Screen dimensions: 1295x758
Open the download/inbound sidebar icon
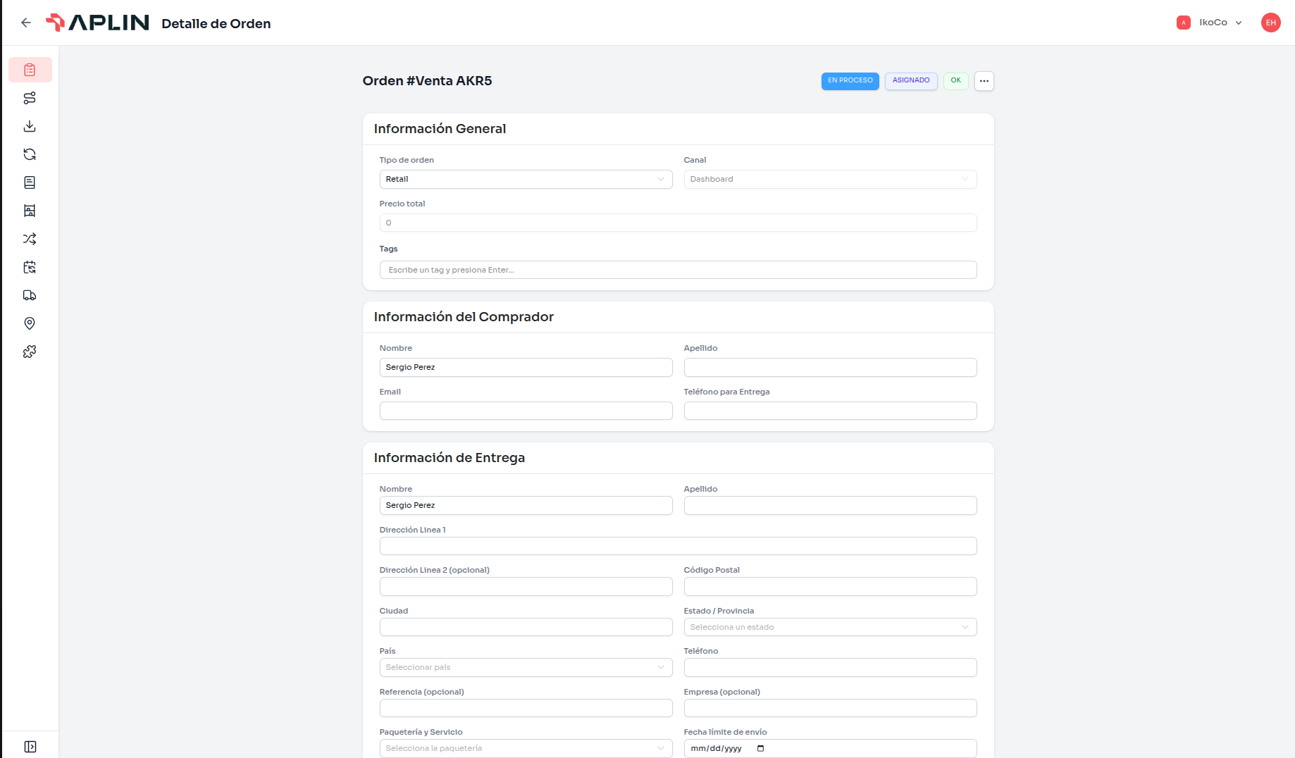[x=30, y=126]
